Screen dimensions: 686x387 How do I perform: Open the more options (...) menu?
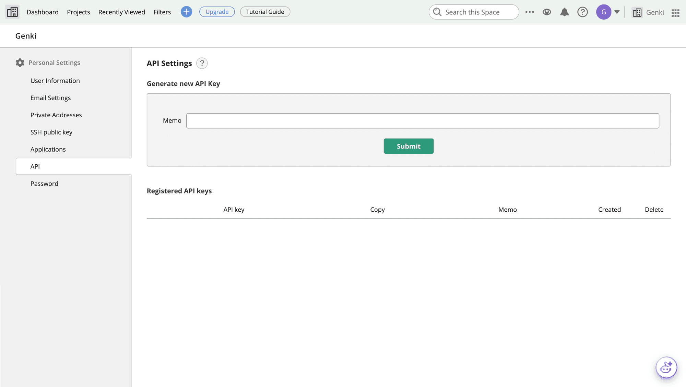tap(530, 12)
